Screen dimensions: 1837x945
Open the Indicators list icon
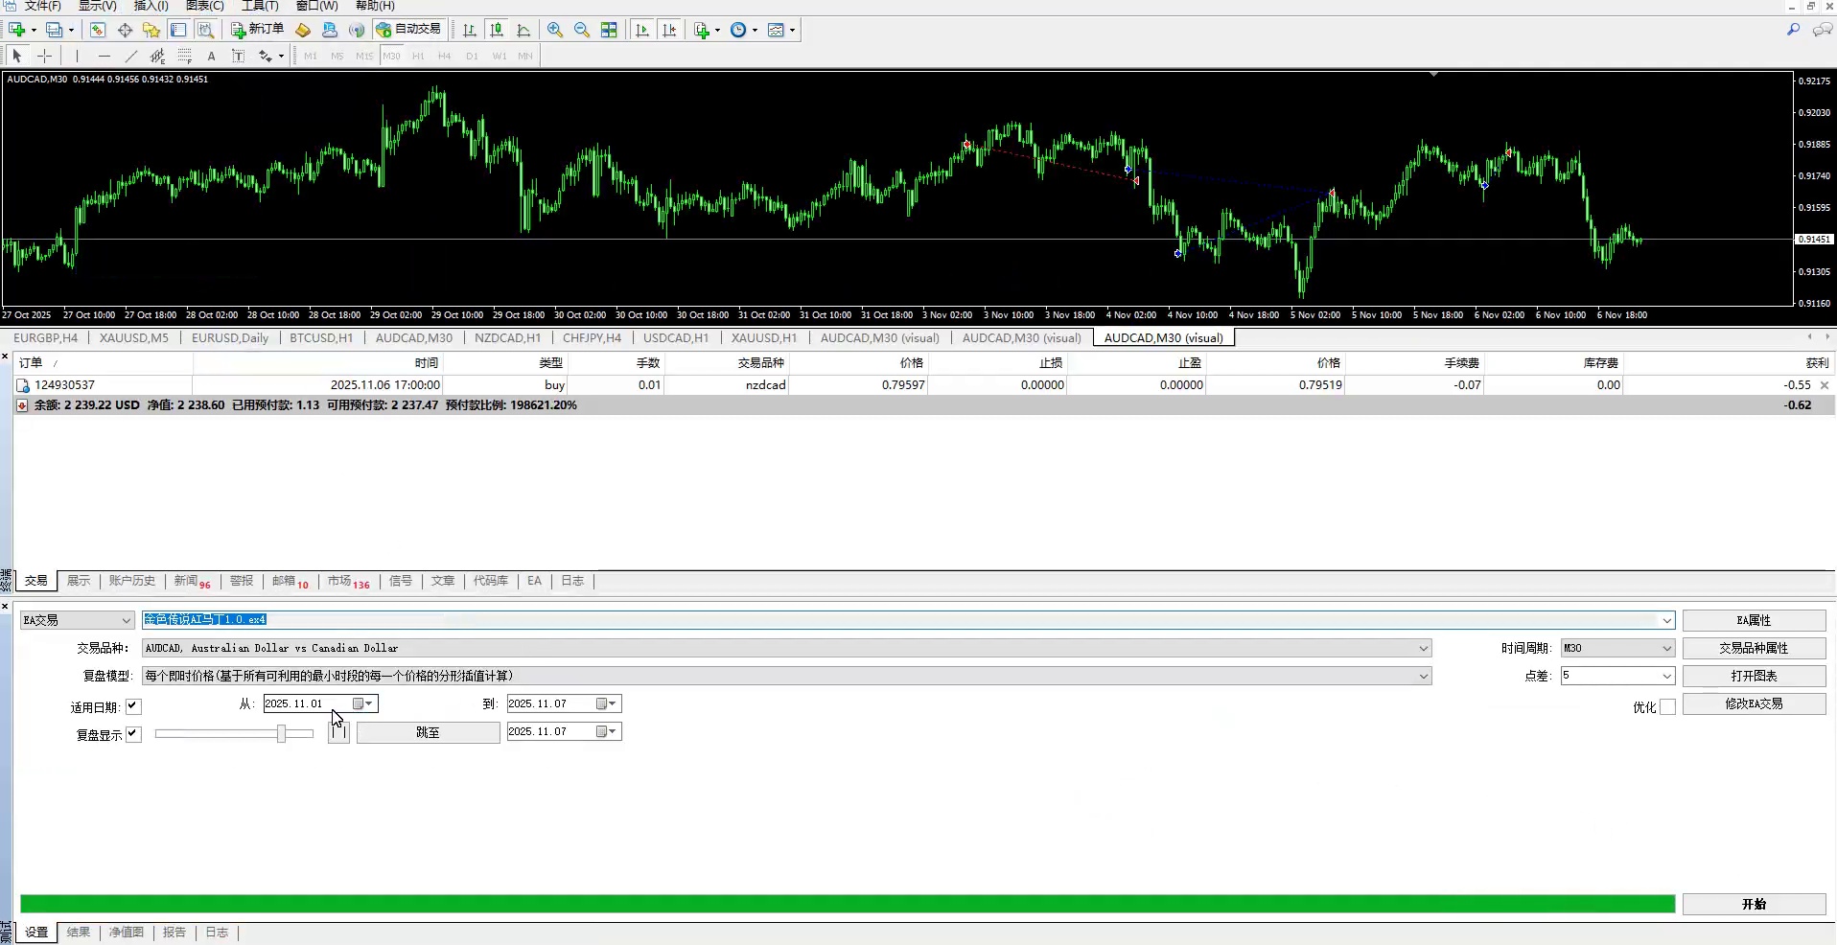[x=703, y=30]
